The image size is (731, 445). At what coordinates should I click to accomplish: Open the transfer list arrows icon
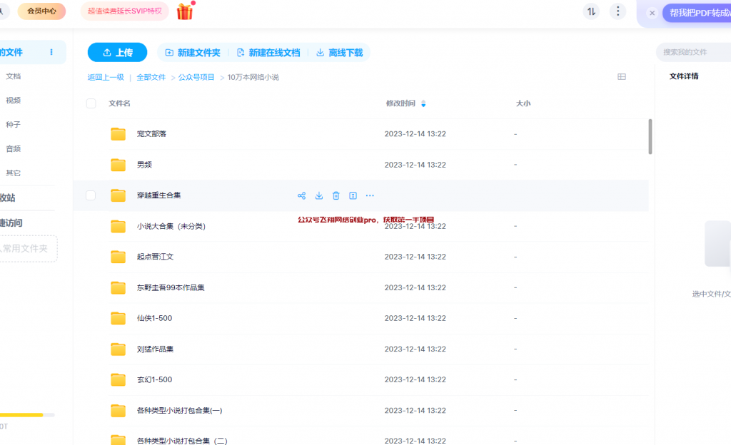point(591,11)
